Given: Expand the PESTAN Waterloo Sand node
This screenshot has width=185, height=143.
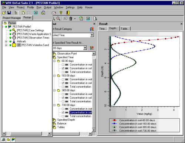Looking at the screenshot, I should pyautogui.click(x=6, y=45).
